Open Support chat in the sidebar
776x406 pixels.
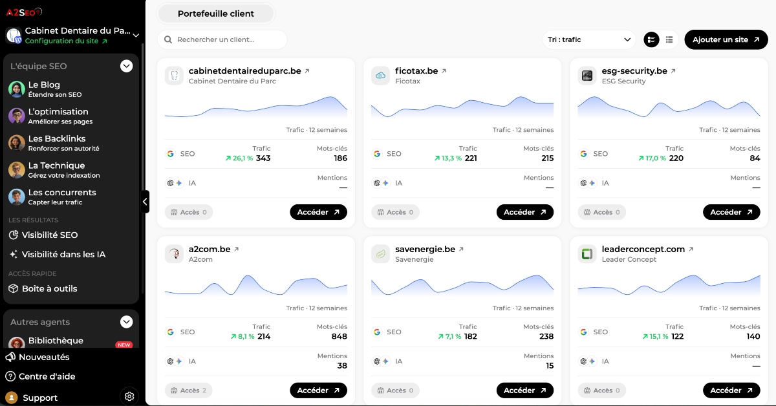pyautogui.click(x=32, y=398)
